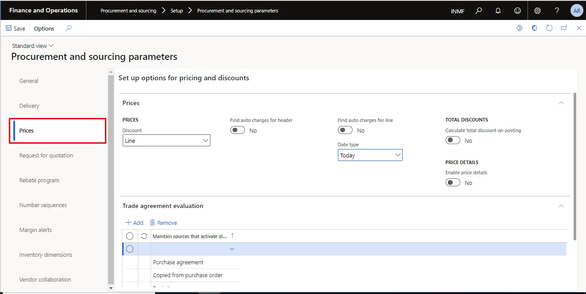Collapse the Trade agreement evaluation section

click(x=561, y=206)
